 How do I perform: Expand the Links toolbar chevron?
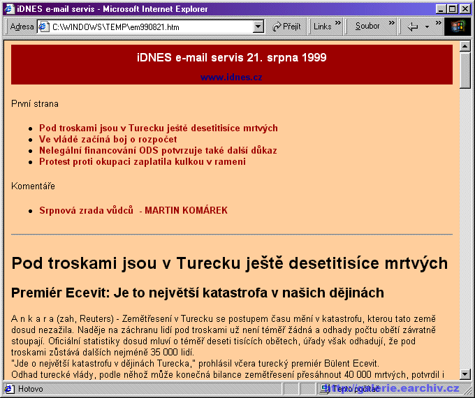[x=338, y=23]
